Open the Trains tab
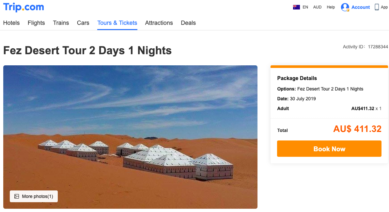The image size is (389, 212). click(61, 23)
